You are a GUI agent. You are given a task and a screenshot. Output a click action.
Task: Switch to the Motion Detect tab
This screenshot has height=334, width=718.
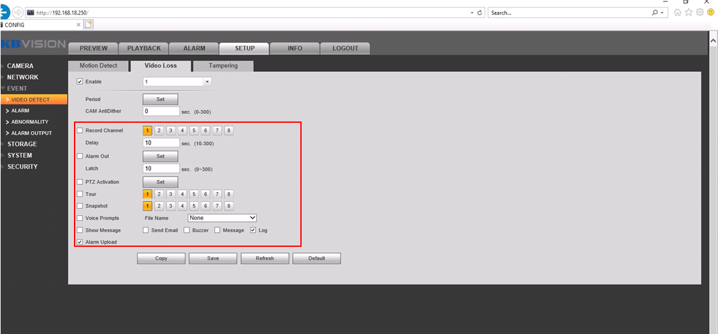(98, 66)
